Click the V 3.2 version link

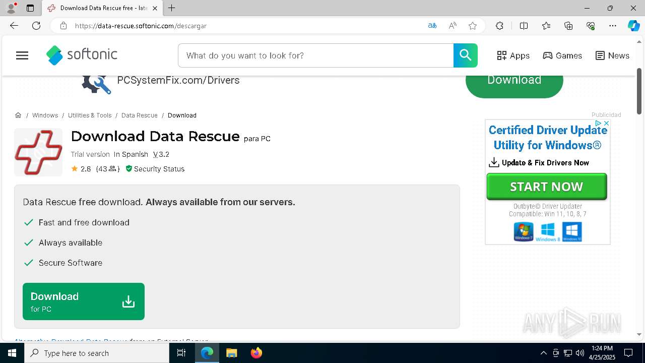coord(161,154)
